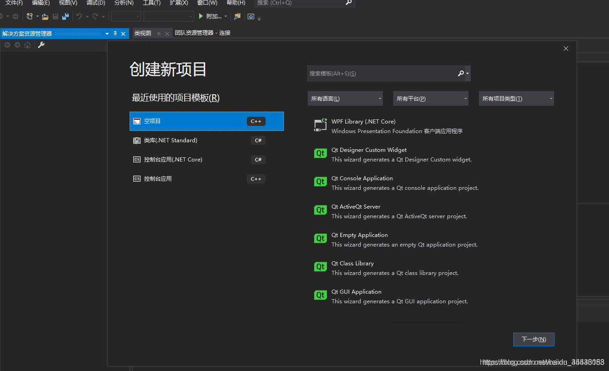Switch to the 团队资源管理器 tab
This screenshot has height=371, width=609.
(202, 33)
